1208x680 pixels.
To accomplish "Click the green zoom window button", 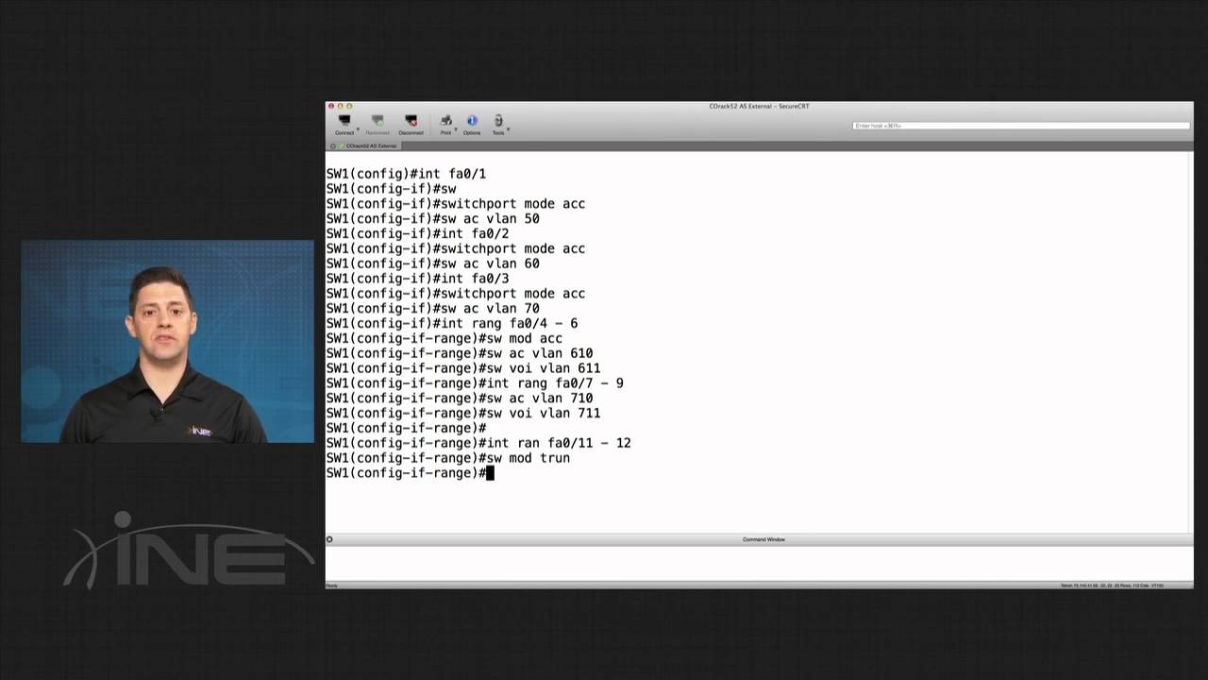I will coord(349,106).
